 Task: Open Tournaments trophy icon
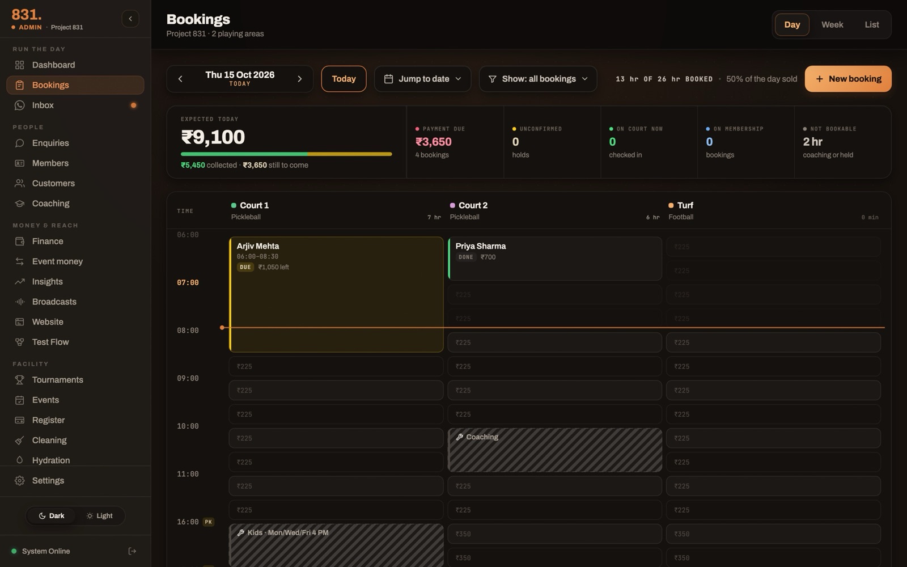[20, 380]
